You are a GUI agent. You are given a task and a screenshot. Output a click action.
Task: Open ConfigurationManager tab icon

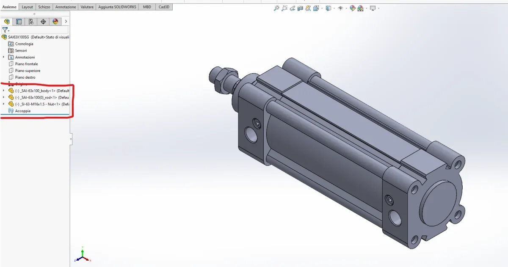click(x=31, y=22)
